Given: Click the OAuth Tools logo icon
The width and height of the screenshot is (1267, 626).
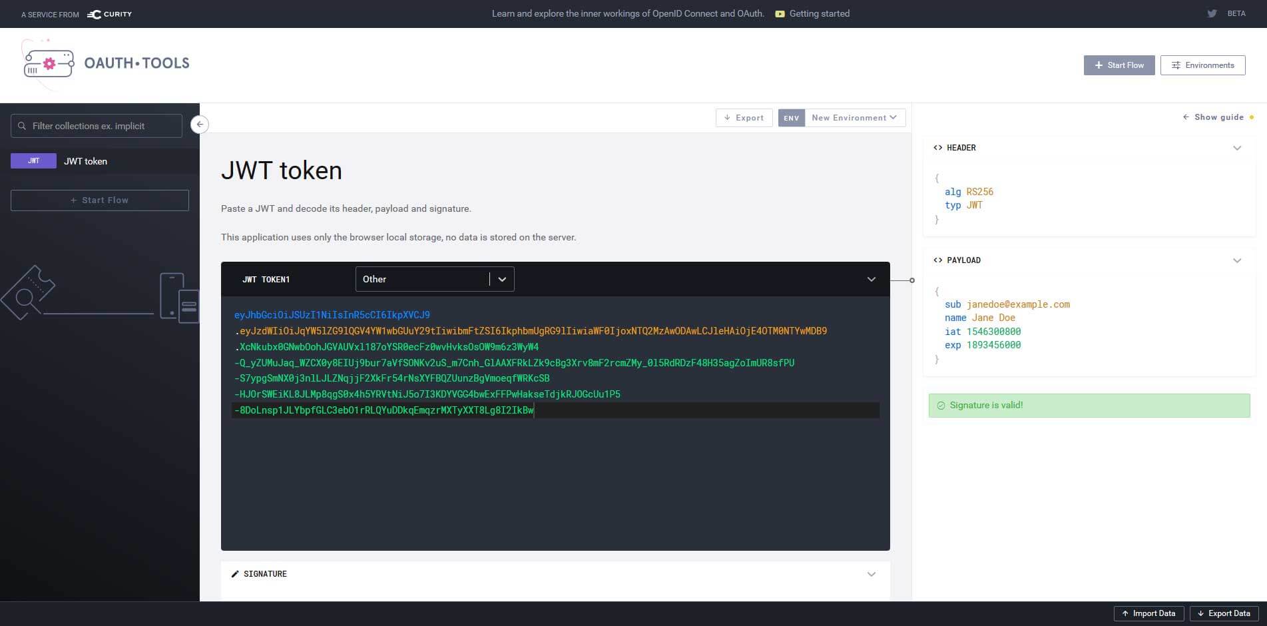Looking at the screenshot, I should (x=48, y=64).
